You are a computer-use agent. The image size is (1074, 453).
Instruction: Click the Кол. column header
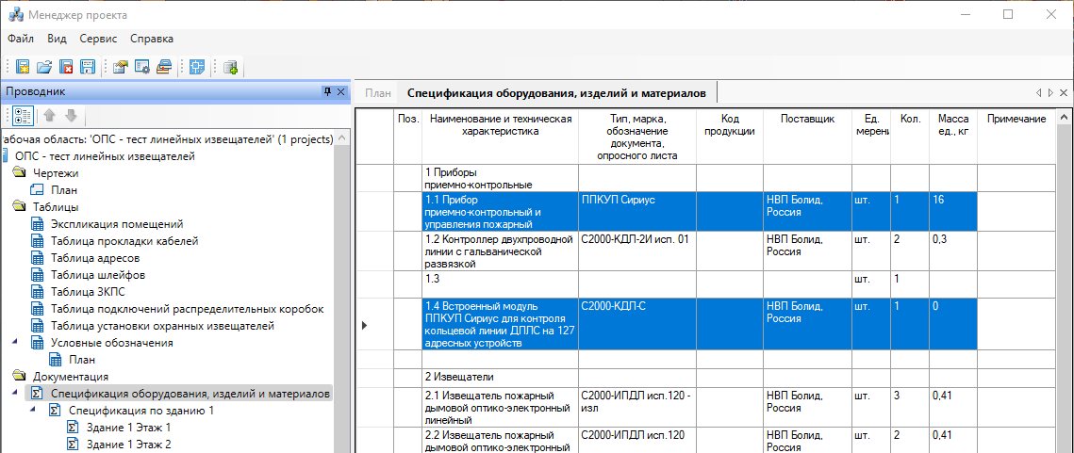(910, 137)
